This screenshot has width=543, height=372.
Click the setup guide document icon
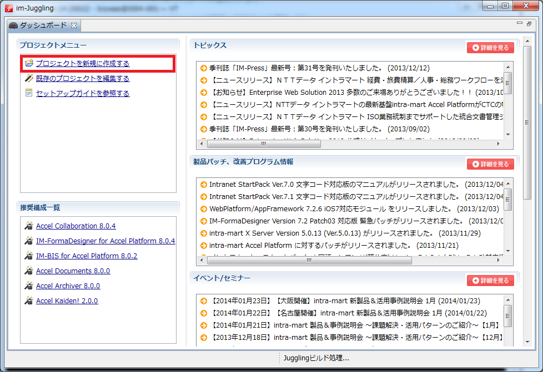click(x=29, y=93)
